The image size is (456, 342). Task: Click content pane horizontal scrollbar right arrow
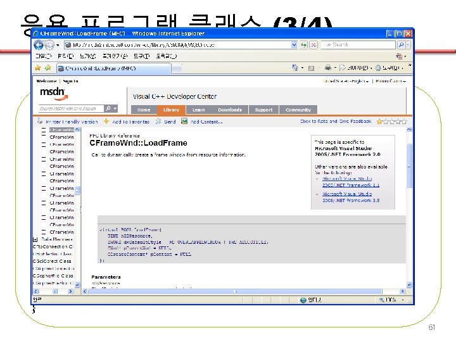(403, 291)
